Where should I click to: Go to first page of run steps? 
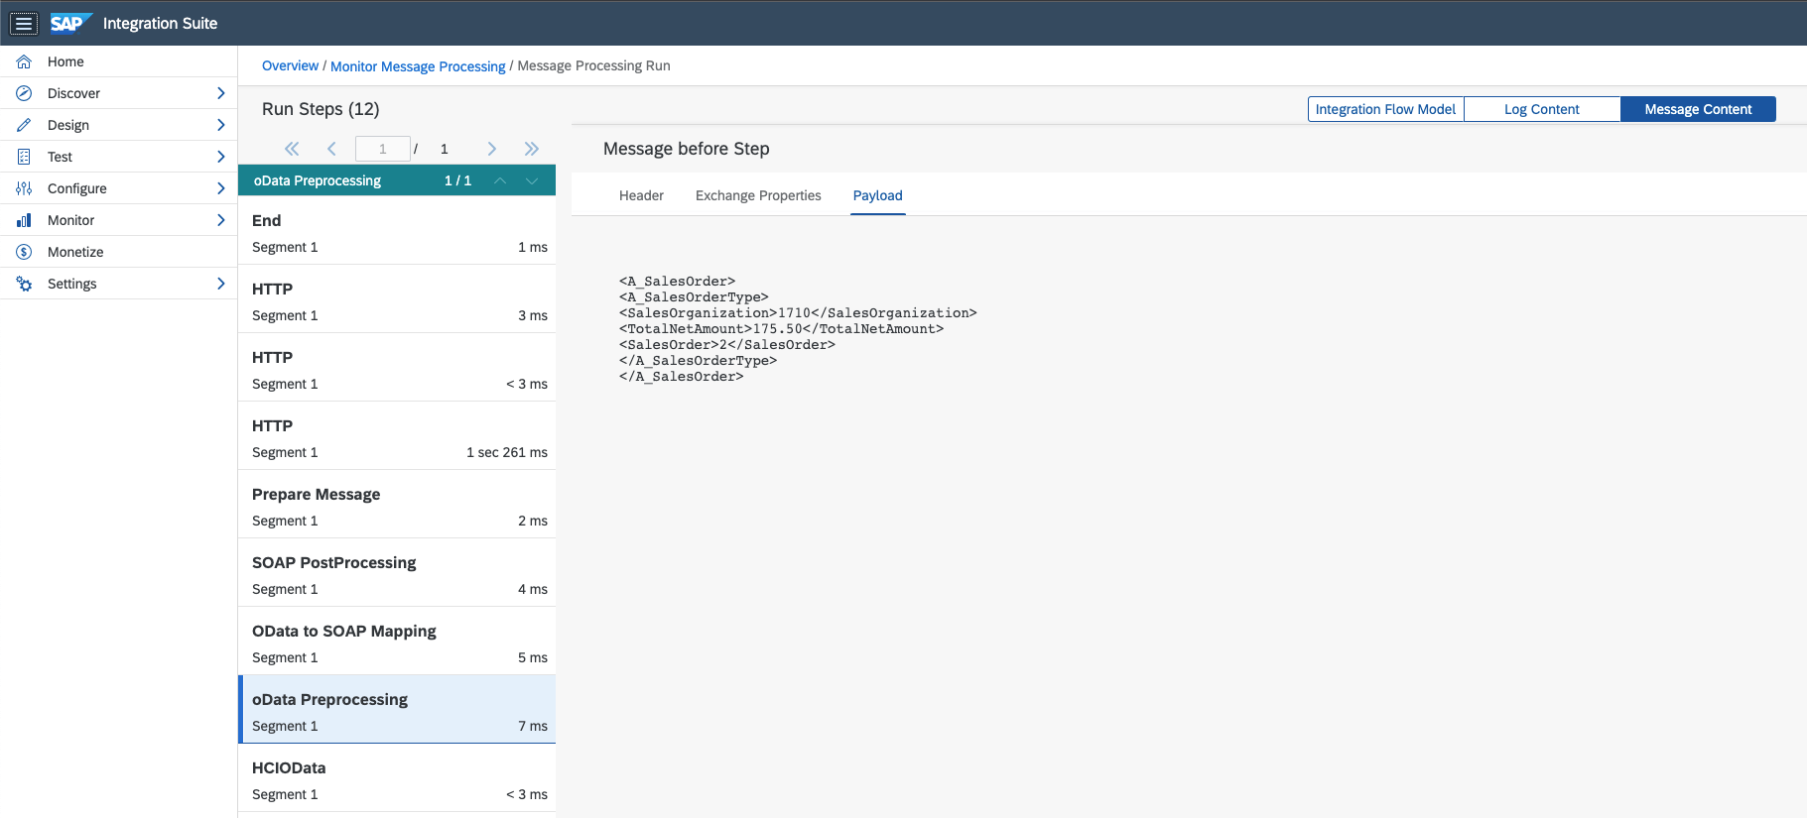292,149
